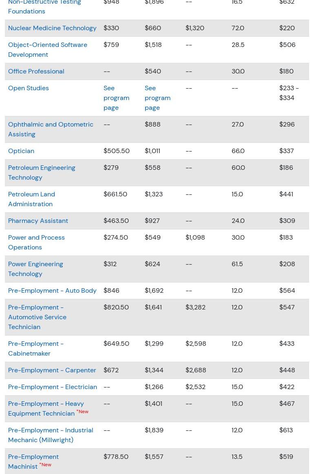Select Pre-Employment - Auto Body link
The width and height of the screenshot is (314, 474).
(52, 290)
